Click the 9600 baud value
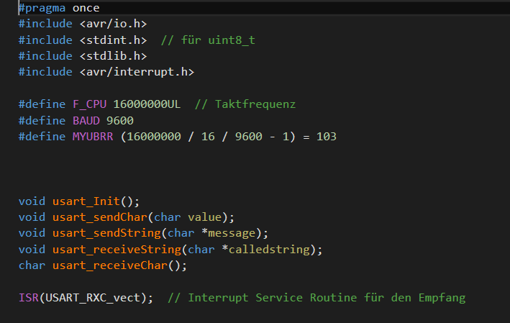Screen dimensions: 510x323 click(x=120, y=121)
